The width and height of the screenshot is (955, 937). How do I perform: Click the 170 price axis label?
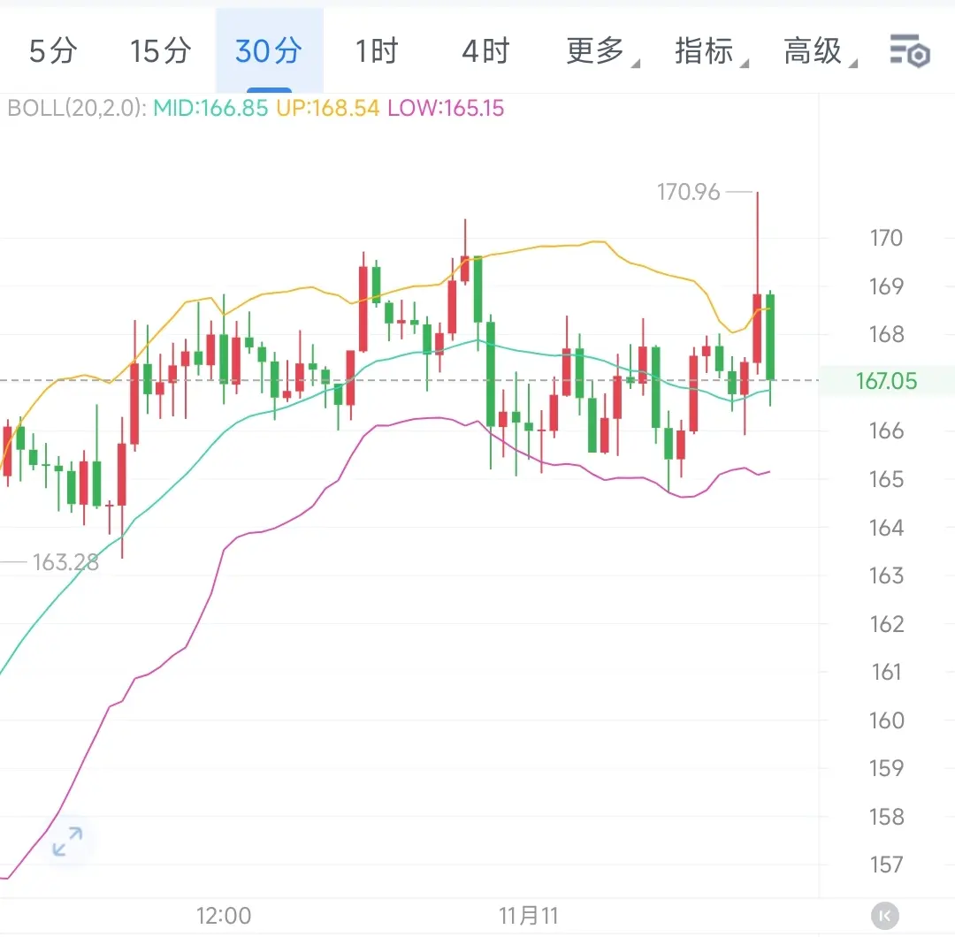(x=886, y=238)
